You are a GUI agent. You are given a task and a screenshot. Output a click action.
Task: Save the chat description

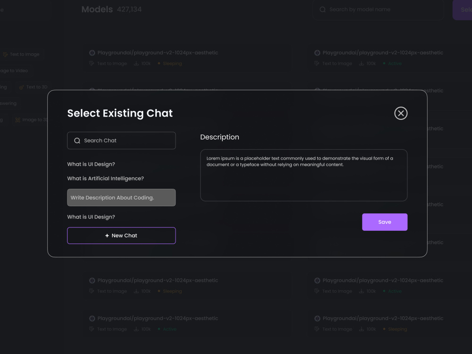click(x=385, y=222)
